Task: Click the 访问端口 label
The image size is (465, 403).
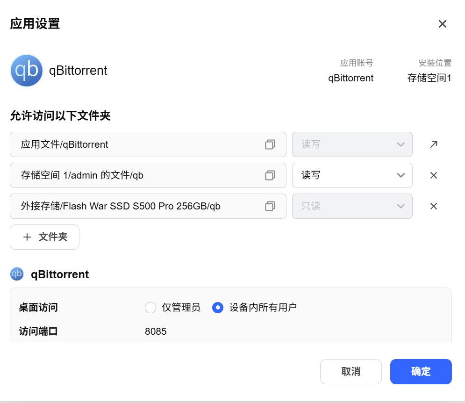Action: [38, 331]
